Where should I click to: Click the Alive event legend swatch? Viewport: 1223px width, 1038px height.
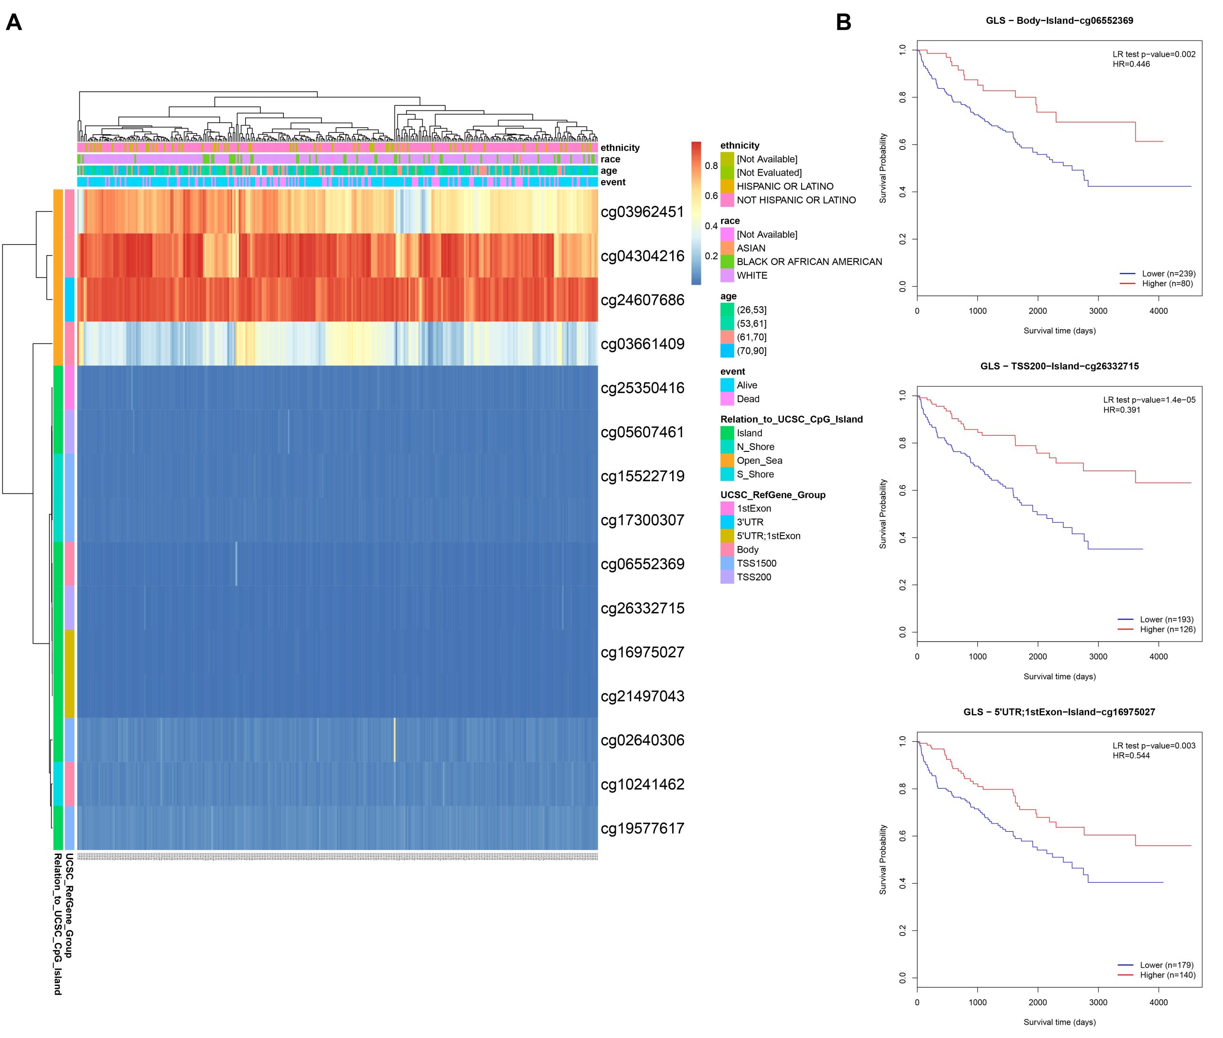pyautogui.click(x=727, y=385)
